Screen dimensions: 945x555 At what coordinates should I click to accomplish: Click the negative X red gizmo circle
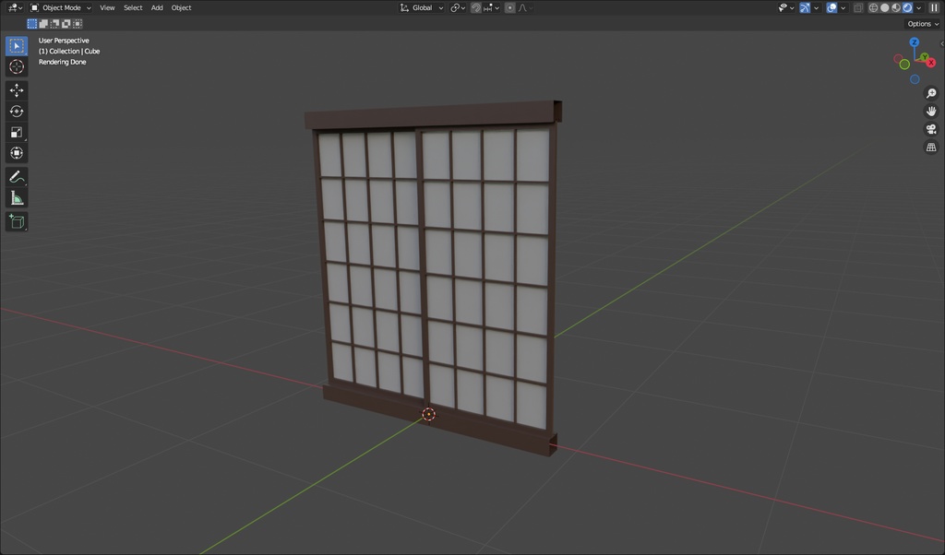[898, 58]
